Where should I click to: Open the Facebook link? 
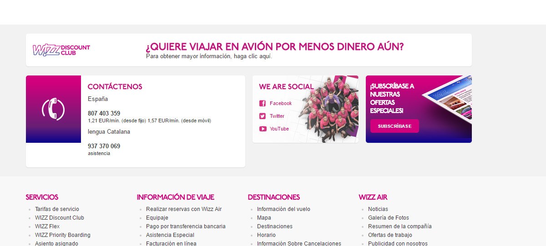(281, 103)
